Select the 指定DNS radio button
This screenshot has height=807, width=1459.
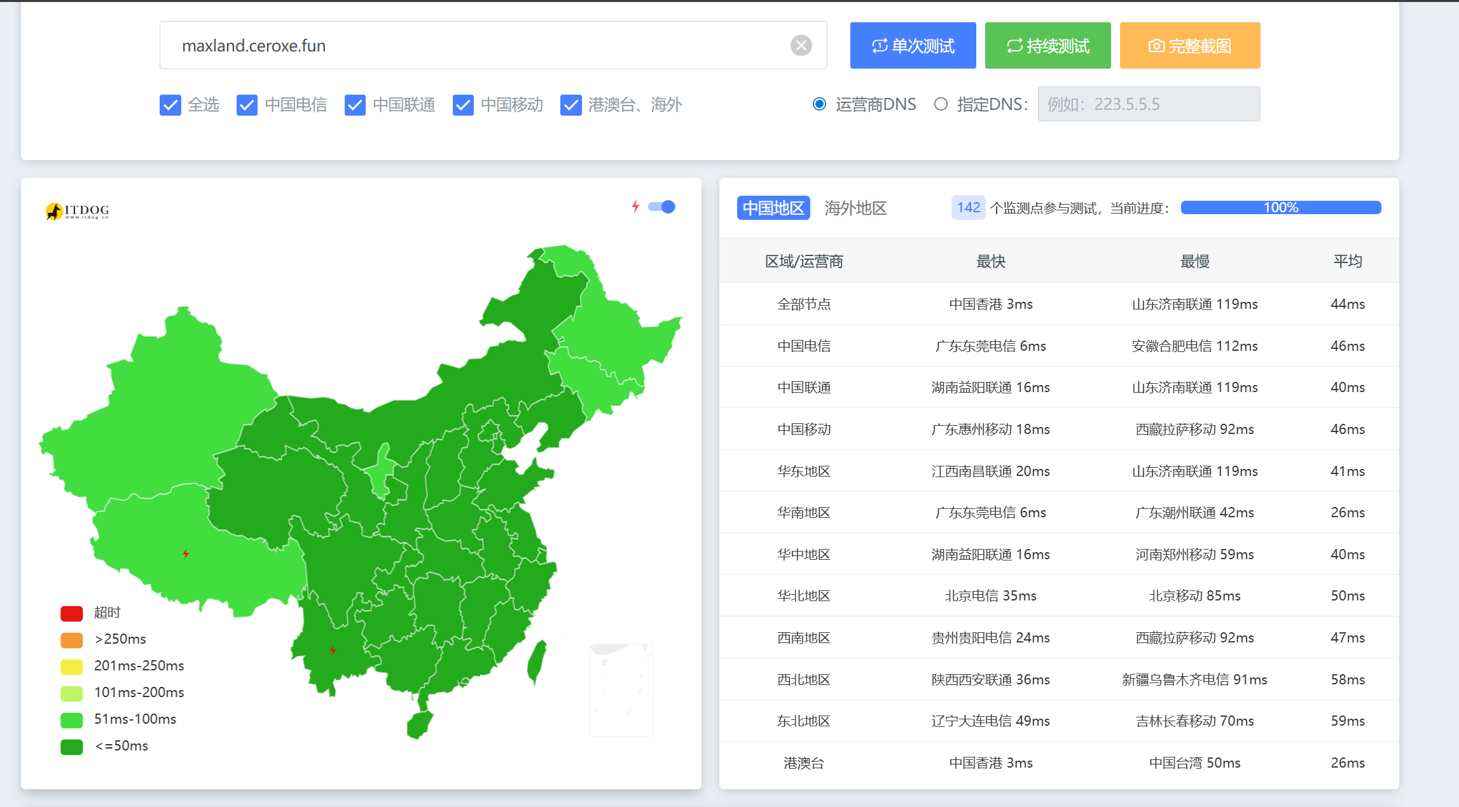pos(941,104)
